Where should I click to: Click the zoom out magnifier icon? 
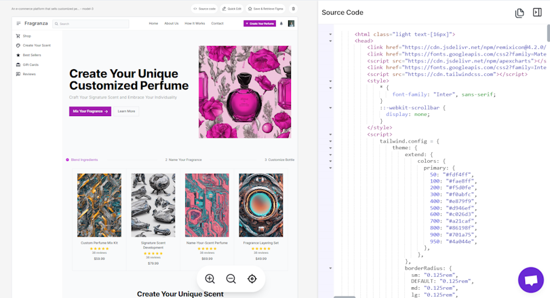point(231,279)
